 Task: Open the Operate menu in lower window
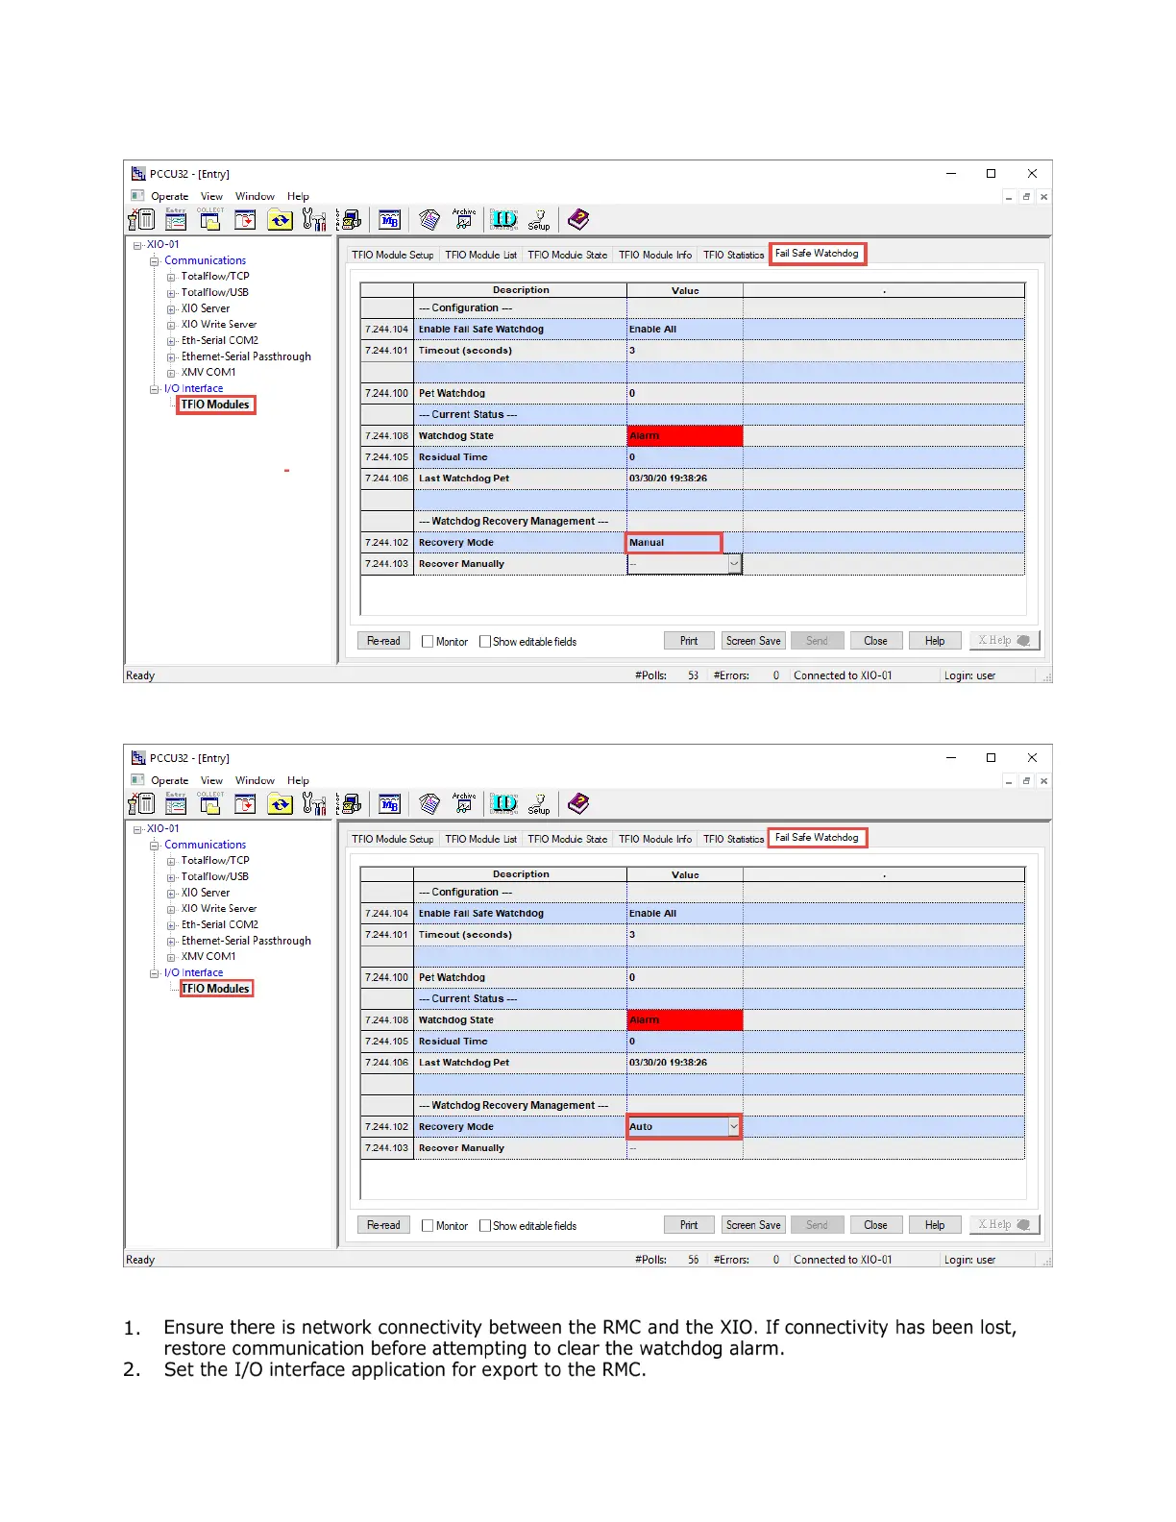click(169, 781)
